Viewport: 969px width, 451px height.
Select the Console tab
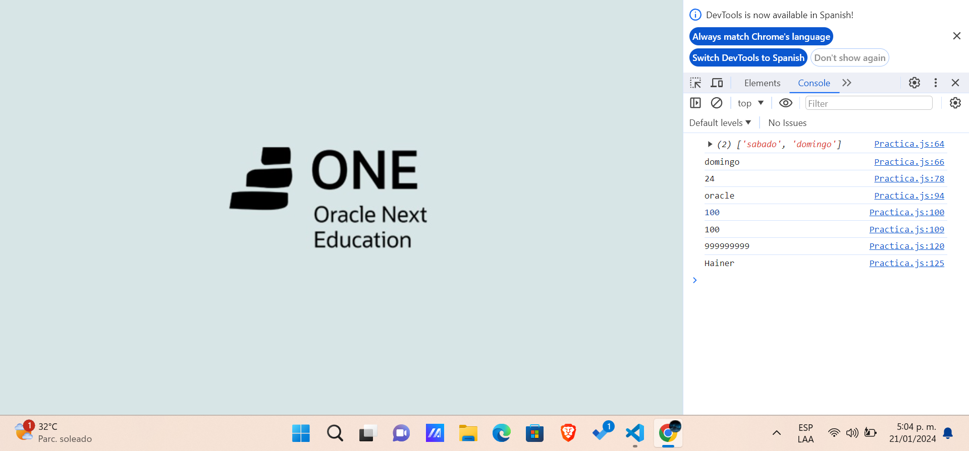pos(814,83)
